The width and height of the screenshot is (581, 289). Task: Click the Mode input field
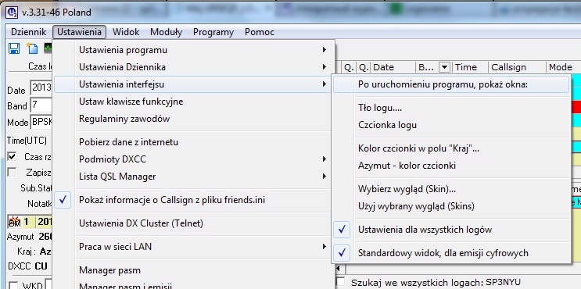(x=41, y=122)
